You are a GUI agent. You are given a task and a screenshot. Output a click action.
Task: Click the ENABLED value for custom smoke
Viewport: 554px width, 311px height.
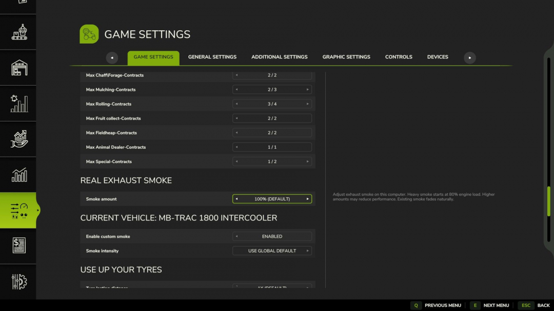point(272,237)
